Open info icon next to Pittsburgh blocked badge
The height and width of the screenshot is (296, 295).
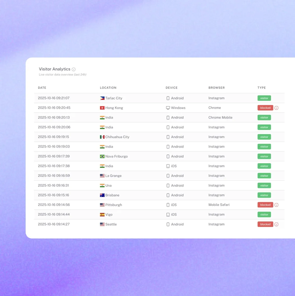coord(276,205)
